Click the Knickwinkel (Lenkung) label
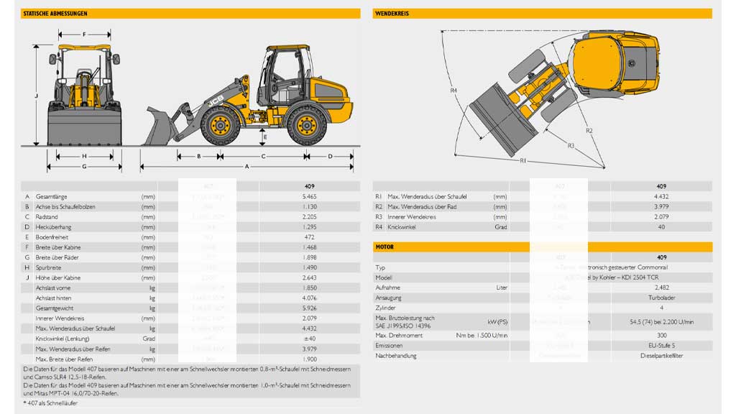This screenshot has height=414, width=736. (63, 339)
